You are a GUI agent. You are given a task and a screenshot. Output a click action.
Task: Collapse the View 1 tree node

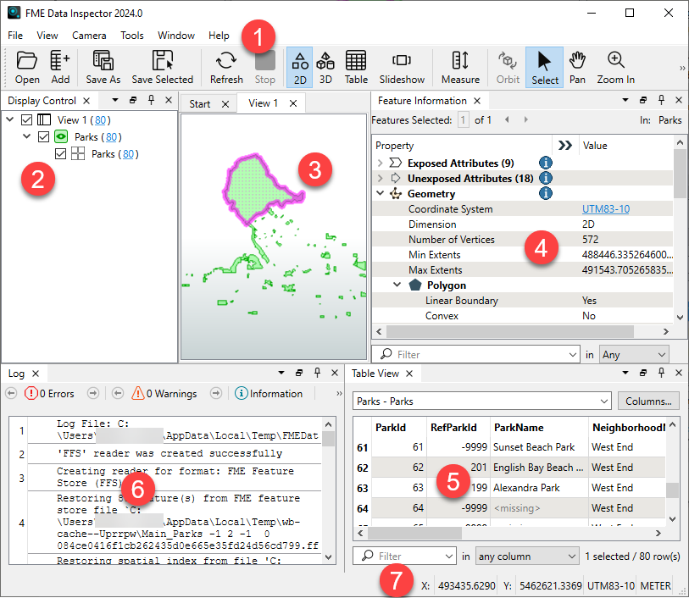9,119
